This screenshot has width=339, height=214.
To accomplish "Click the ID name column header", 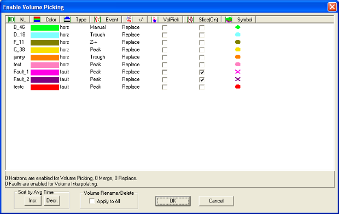I will (17, 20).
